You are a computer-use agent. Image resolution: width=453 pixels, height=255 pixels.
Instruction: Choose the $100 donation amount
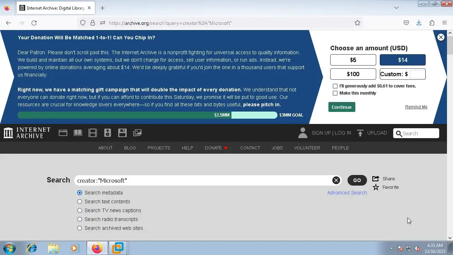pyautogui.click(x=353, y=74)
